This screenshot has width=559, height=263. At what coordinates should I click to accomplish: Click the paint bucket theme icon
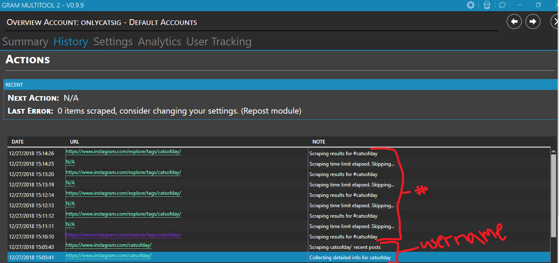(x=487, y=5)
